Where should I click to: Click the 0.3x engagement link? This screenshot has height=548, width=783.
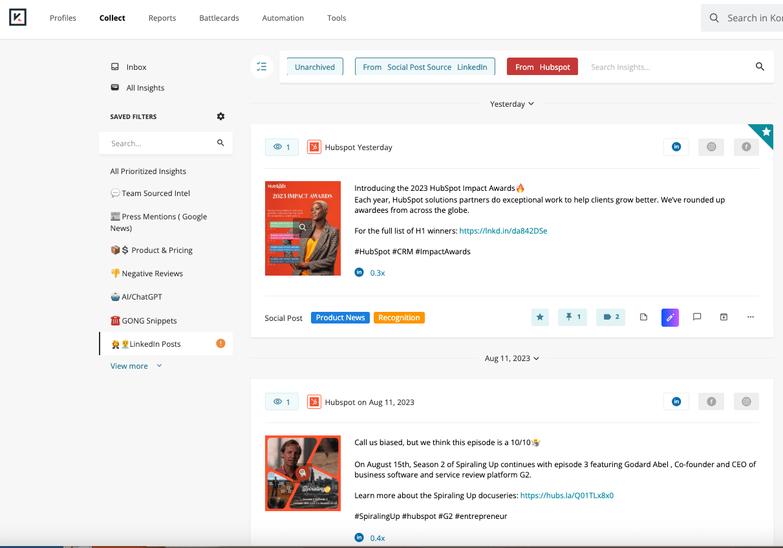pyautogui.click(x=378, y=273)
